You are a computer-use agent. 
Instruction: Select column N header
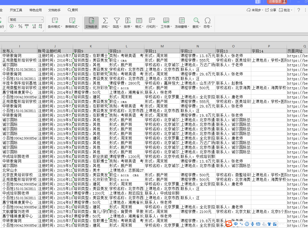coord(198,46)
